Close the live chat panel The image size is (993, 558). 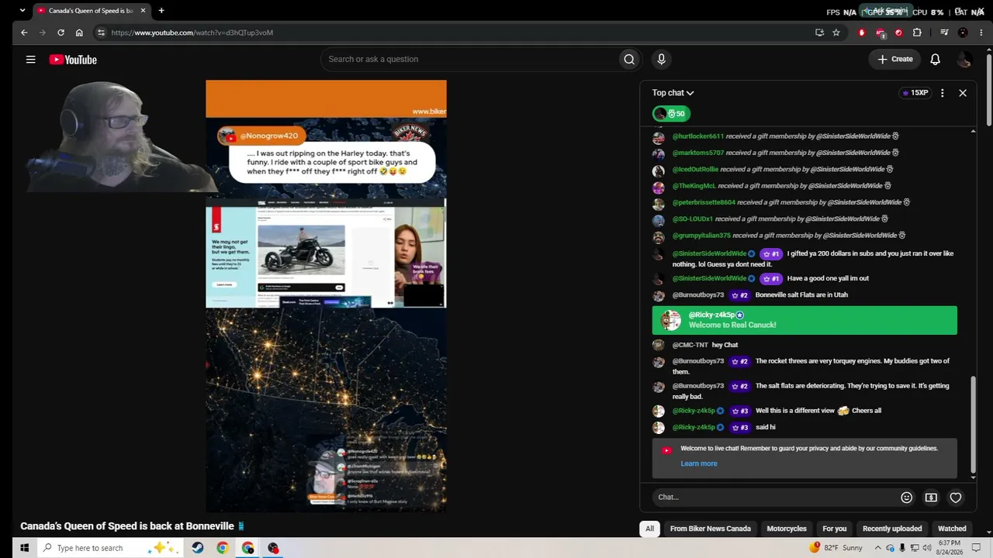963,93
